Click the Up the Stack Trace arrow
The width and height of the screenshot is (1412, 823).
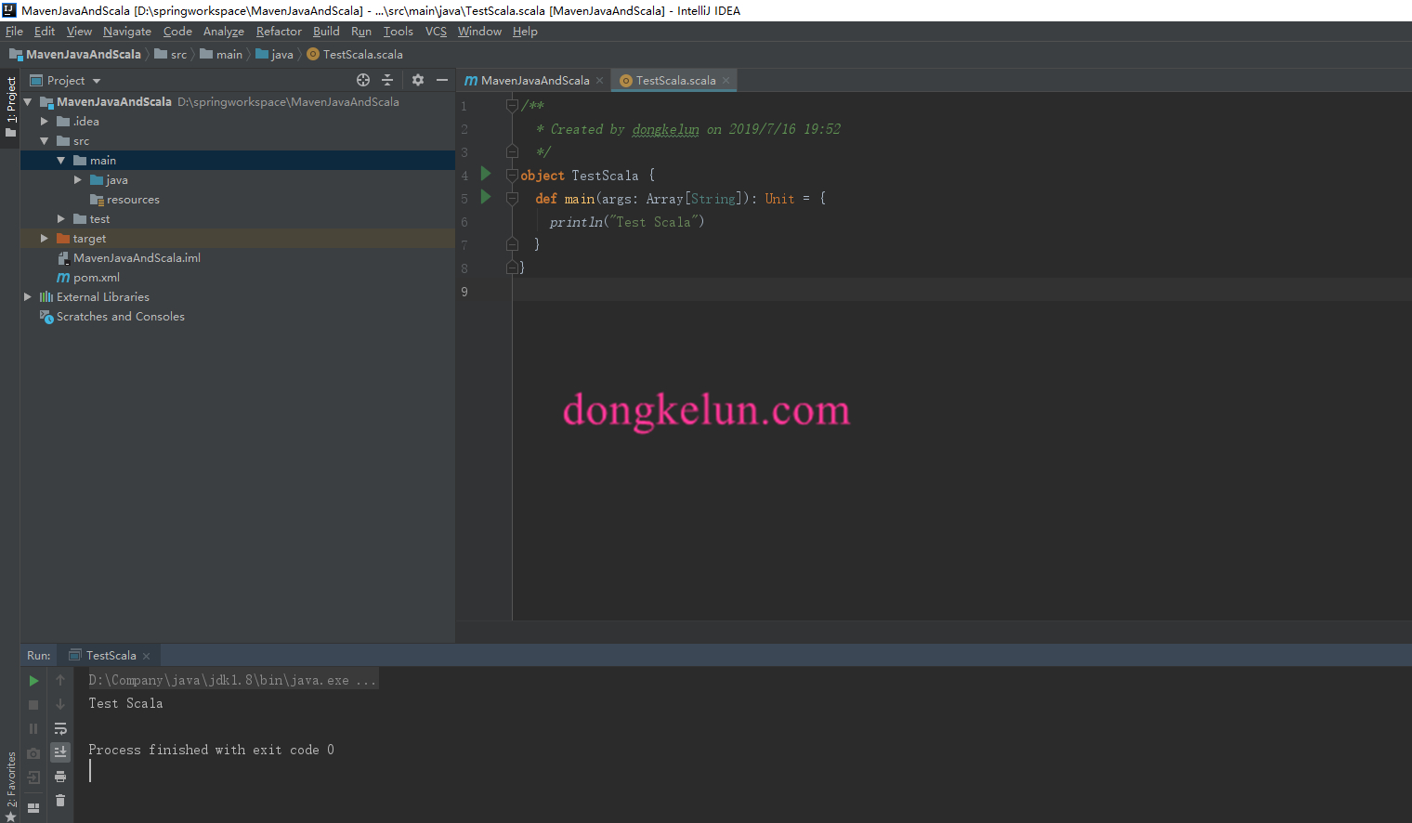[60, 681]
